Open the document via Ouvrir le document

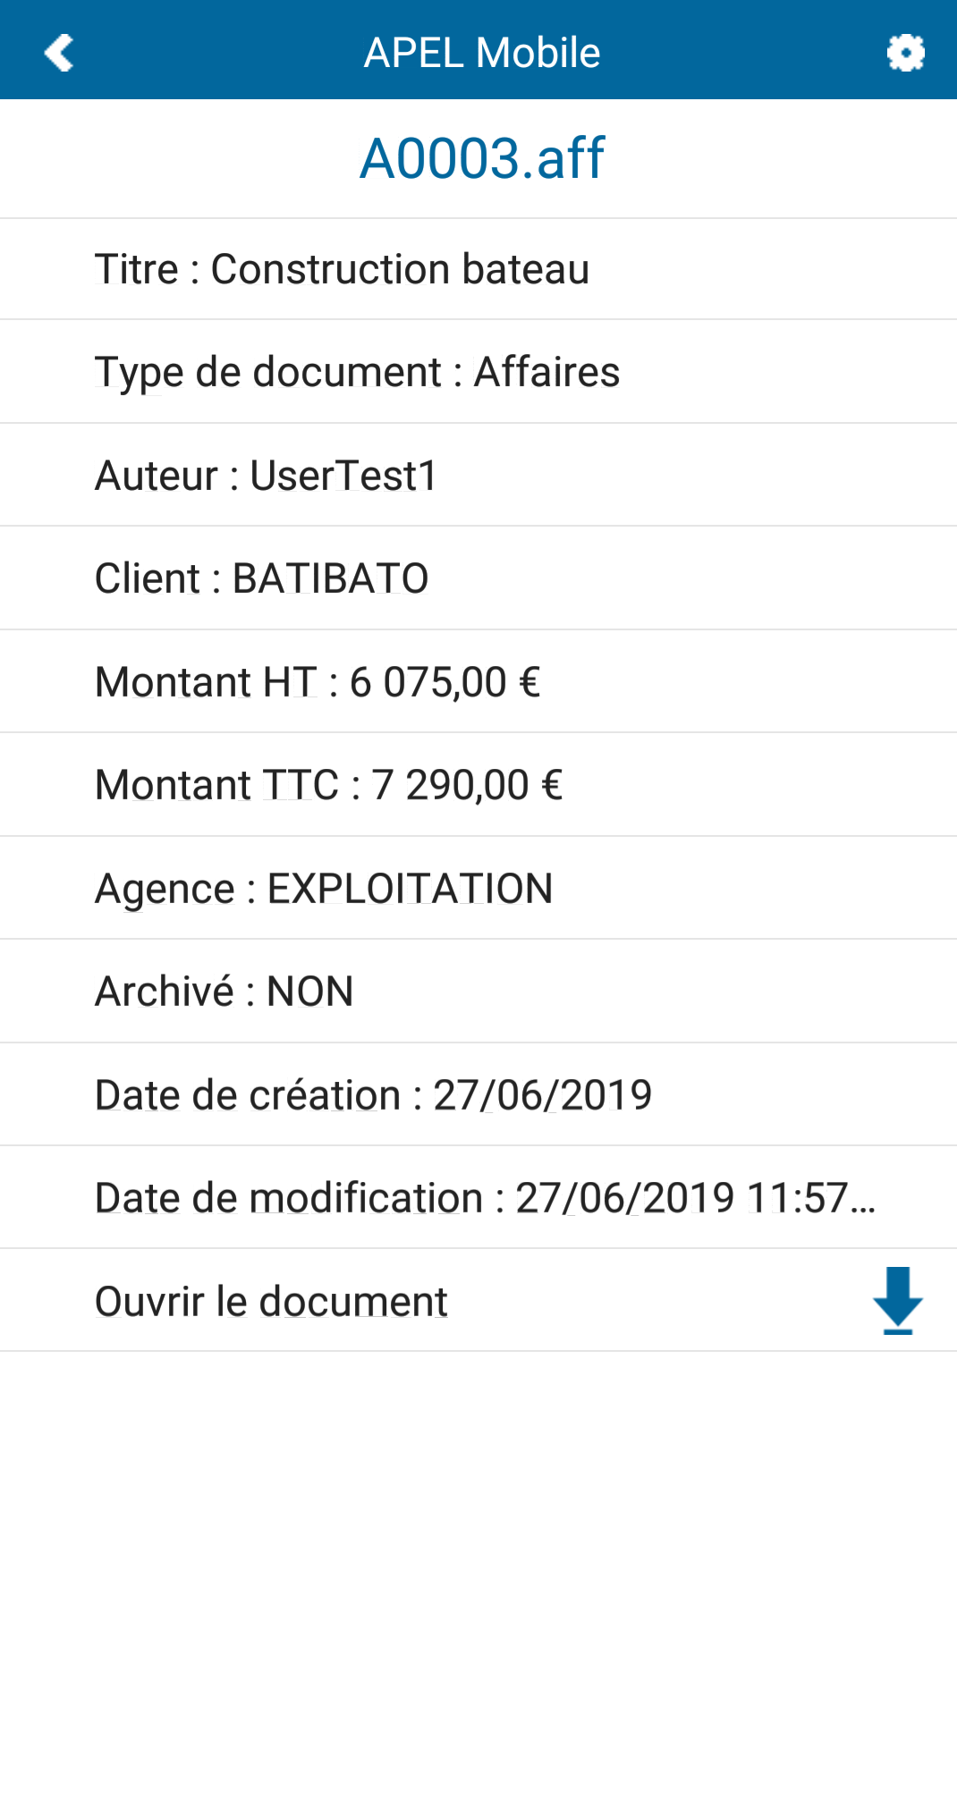[x=478, y=1301]
